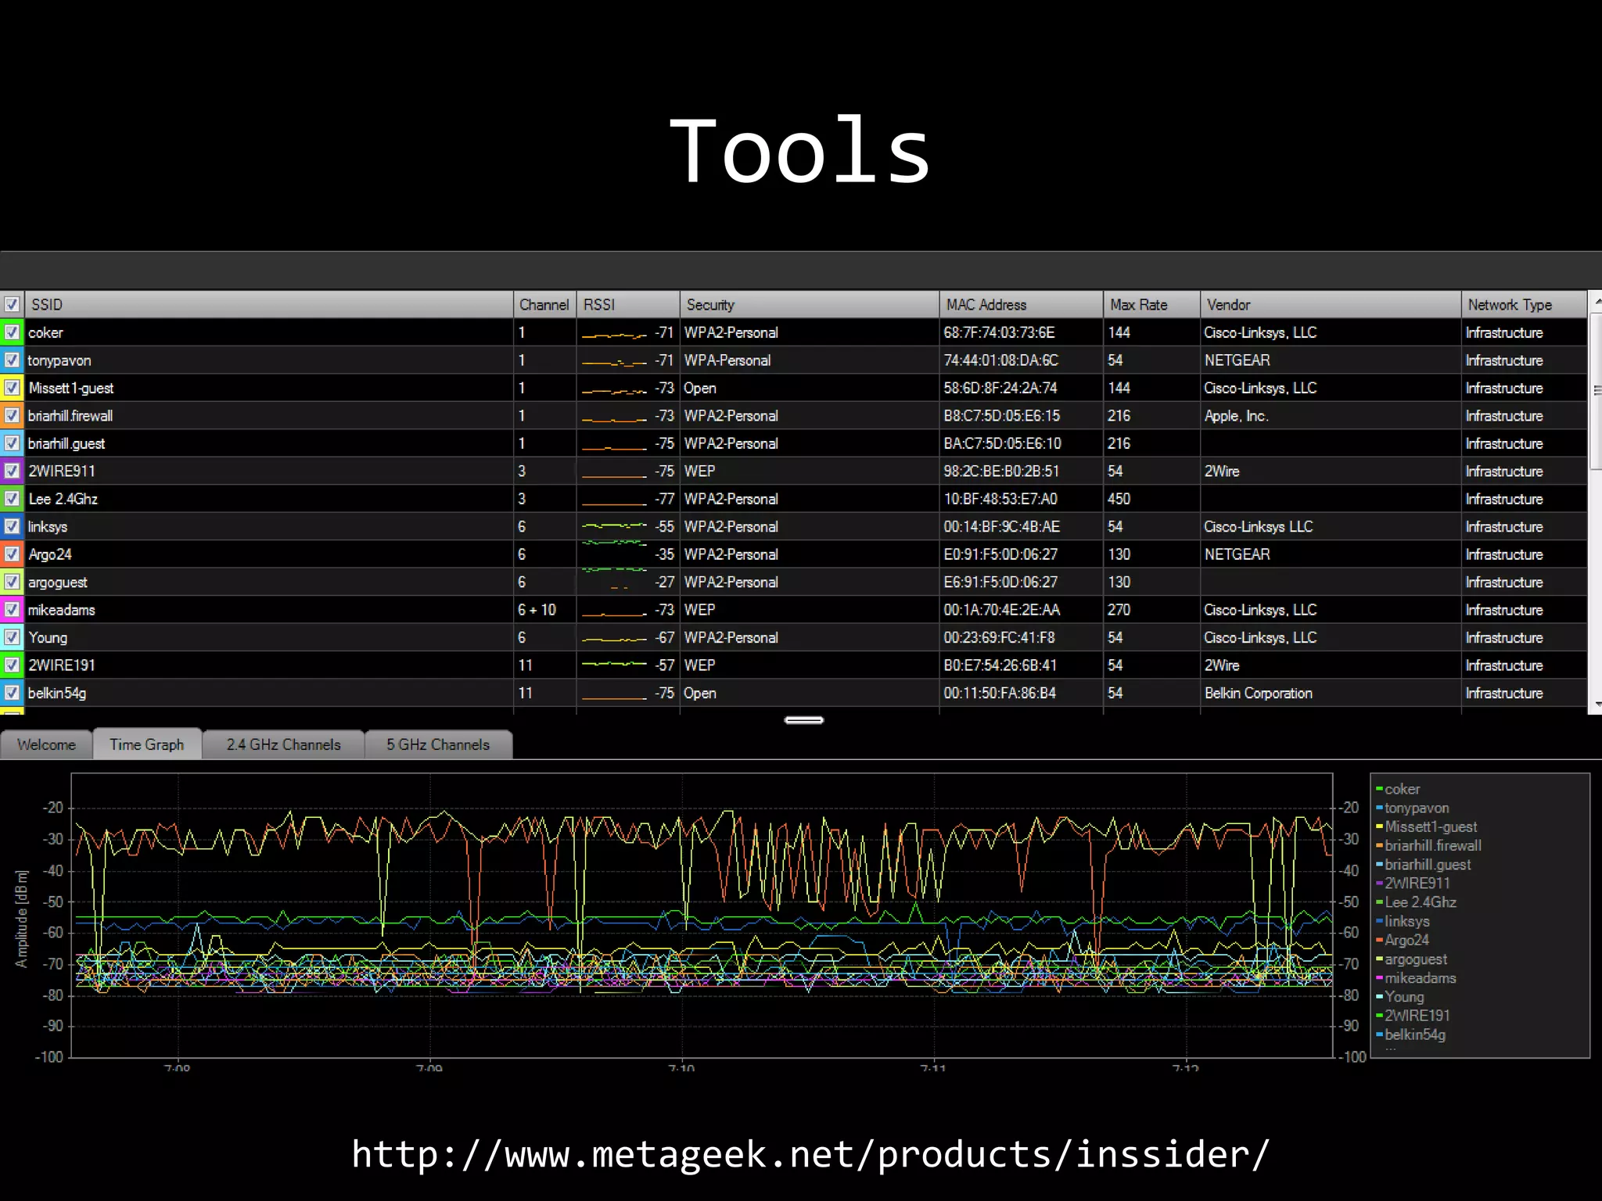
Task: Select Lee 2.4Ghz in the graph legend
Action: click(1417, 902)
